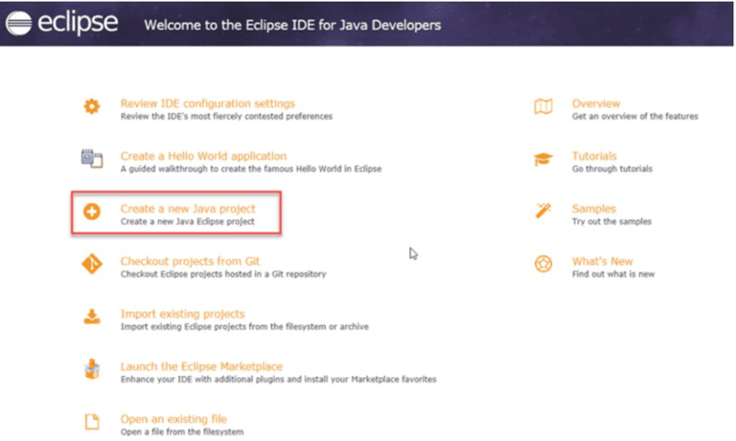The image size is (736, 441).
Task: Open Create a Hello World application link
Action: click(x=203, y=156)
